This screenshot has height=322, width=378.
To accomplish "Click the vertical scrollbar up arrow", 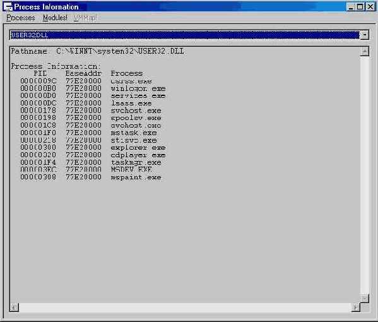I will point(365,51).
